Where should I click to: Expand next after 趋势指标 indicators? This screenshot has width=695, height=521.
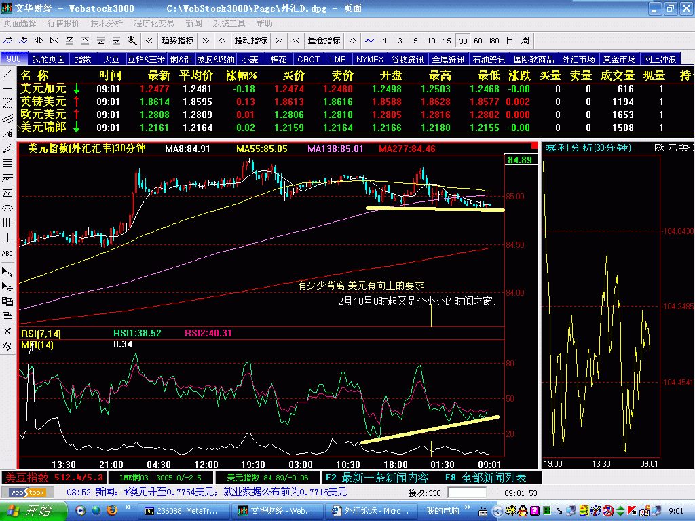coord(205,40)
